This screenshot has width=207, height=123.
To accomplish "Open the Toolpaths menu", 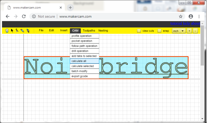I will point(89,30).
